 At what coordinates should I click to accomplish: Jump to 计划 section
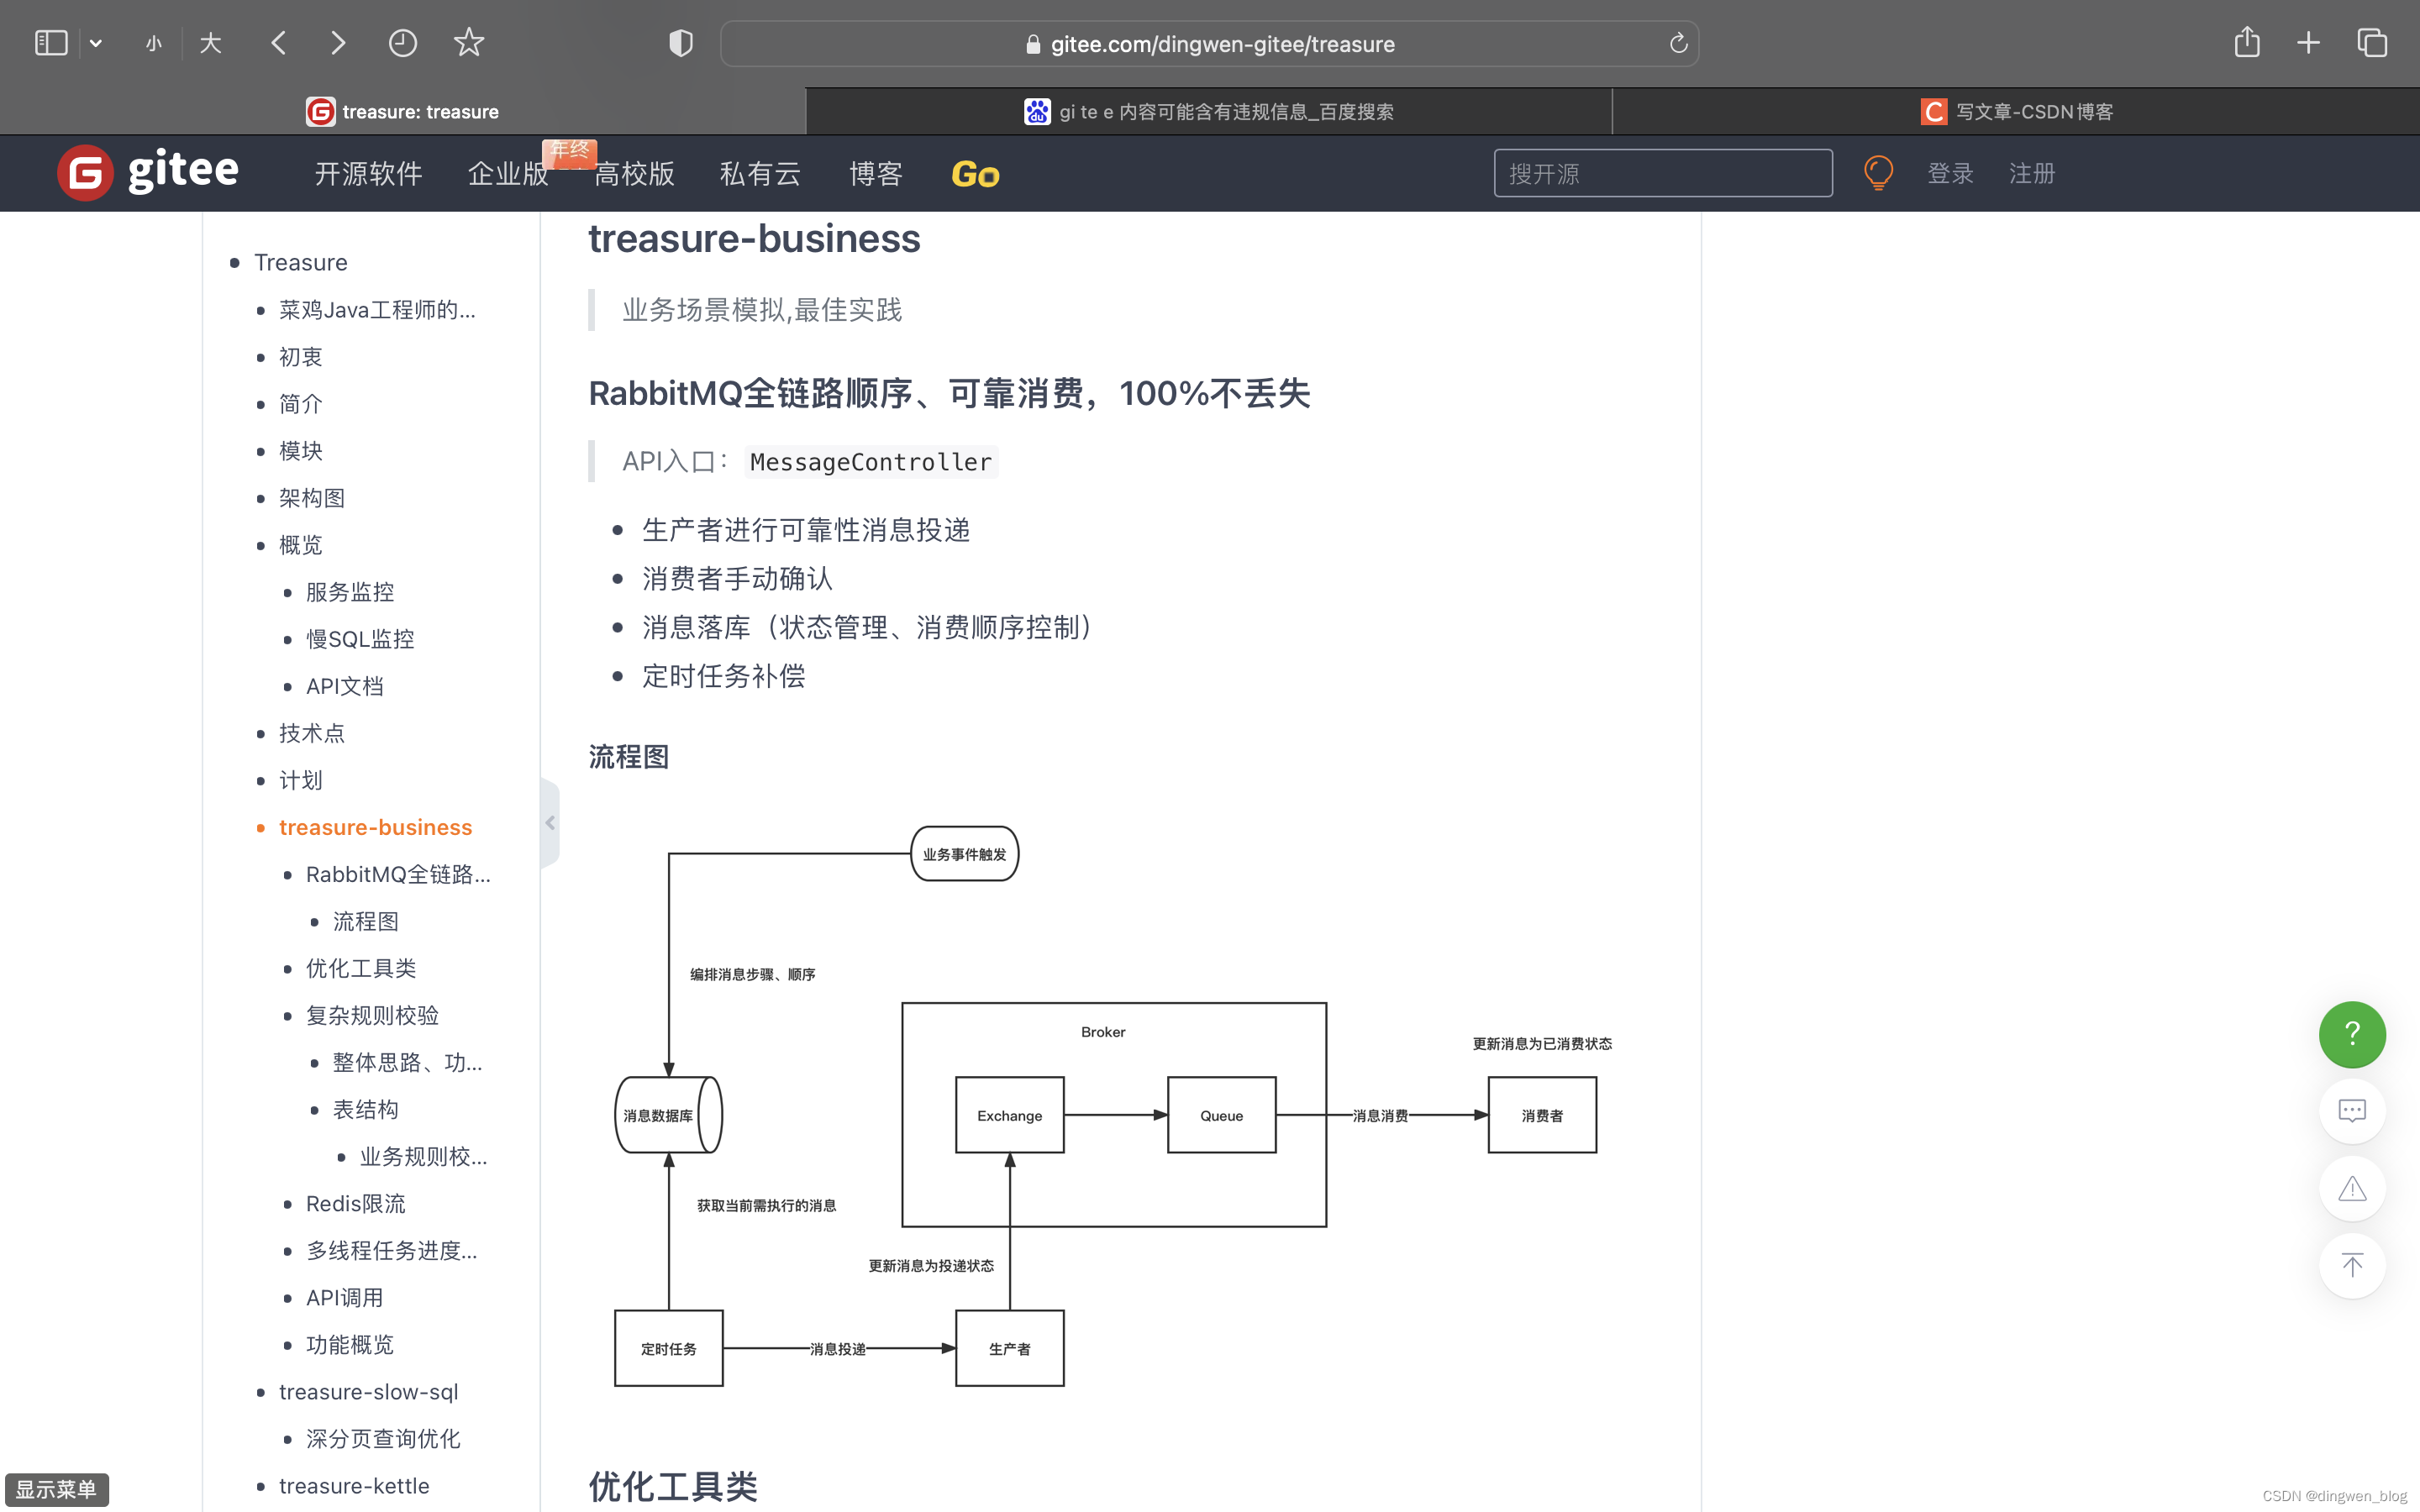pos(300,780)
